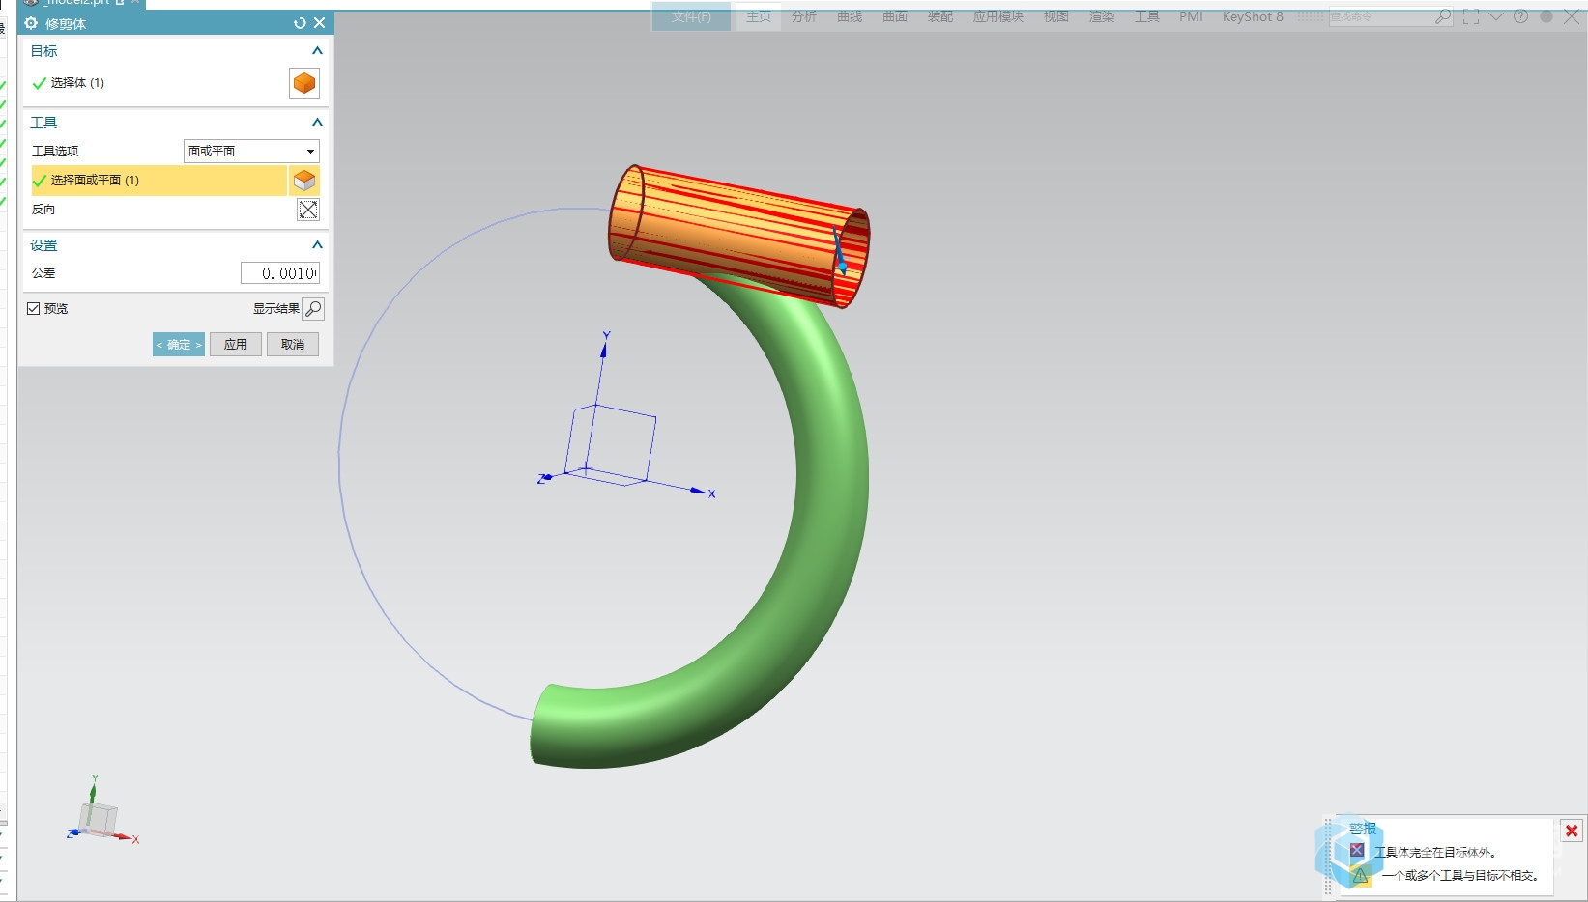Collapse the 工具 section

coord(317,123)
